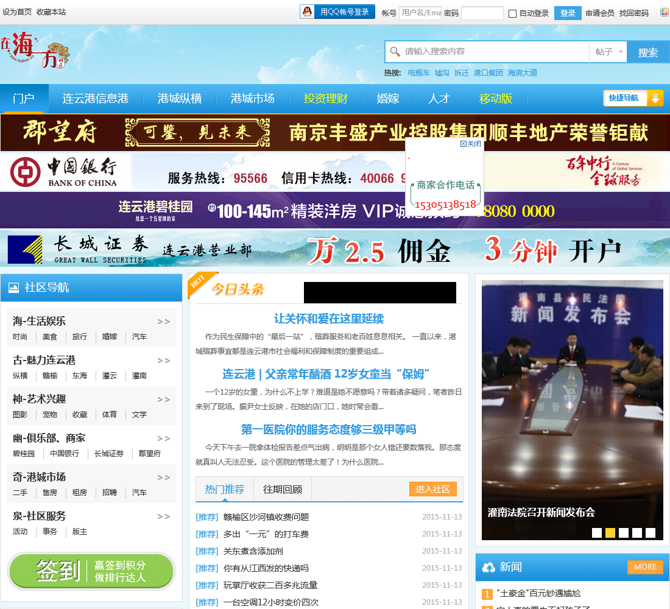Open the 帖子 search type dropdown
The image size is (670, 609).
(608, 52)
